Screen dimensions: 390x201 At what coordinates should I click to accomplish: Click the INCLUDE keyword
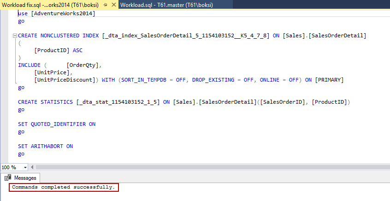click(29, 65)
